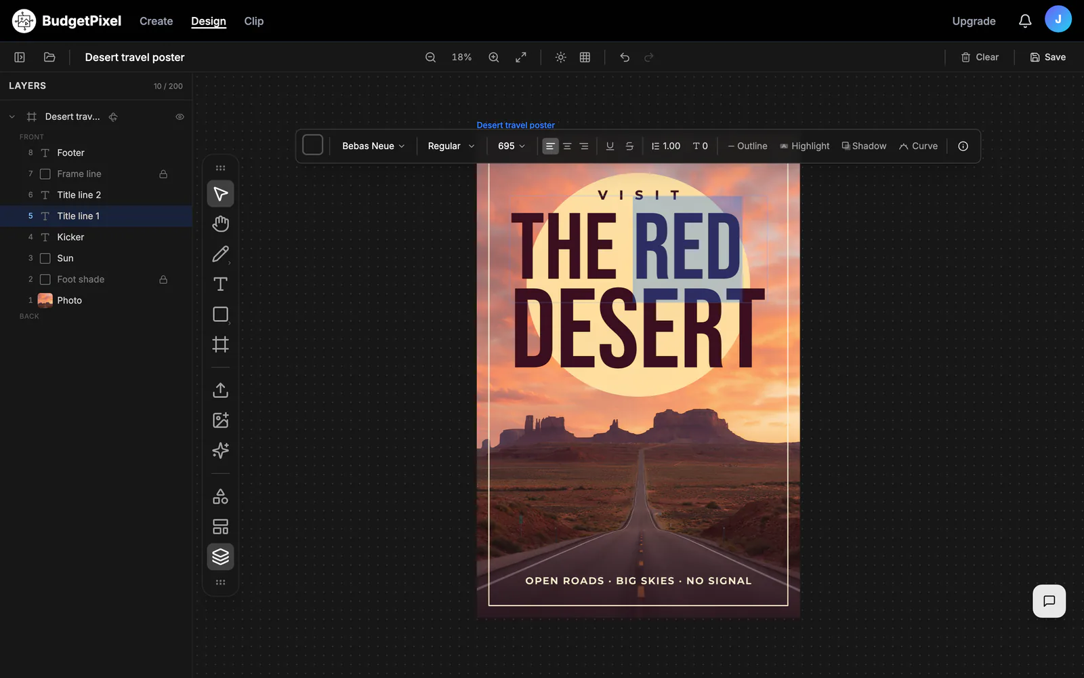1084x678 pixels.
Task: Click the Clear button
Action: coord(980,58)
